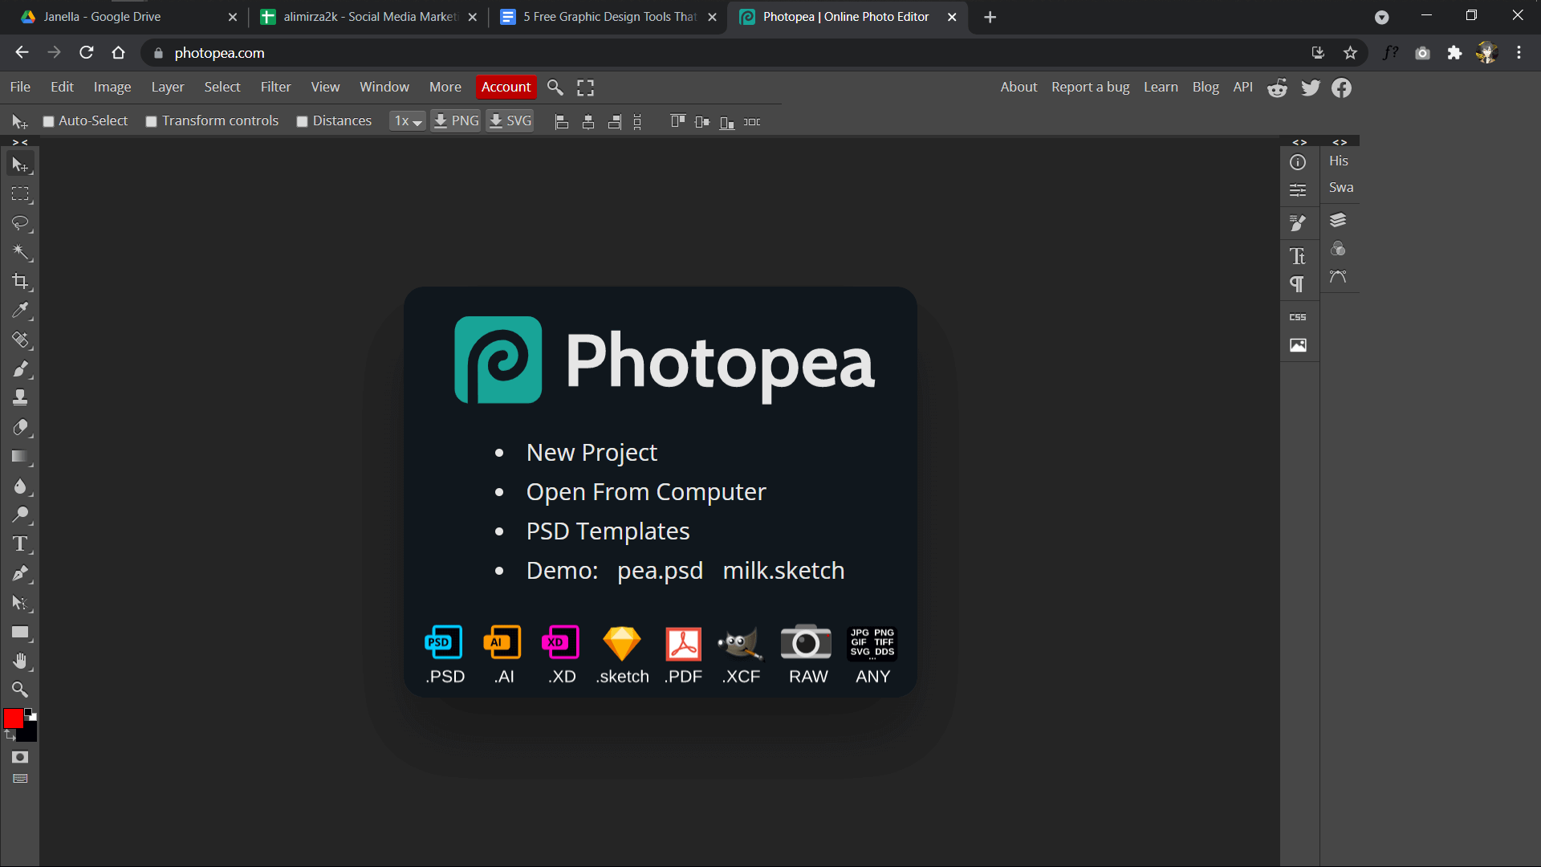Select the Rectangle Select tool
The height and width of the screenshot is (867, 1541).
[20, 194]
